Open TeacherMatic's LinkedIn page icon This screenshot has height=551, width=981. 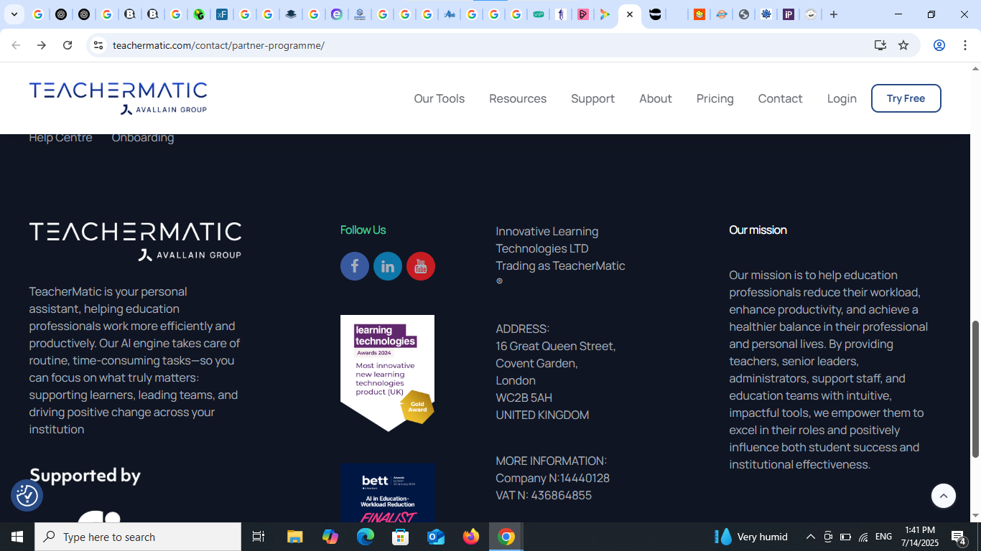pos(388,266)
